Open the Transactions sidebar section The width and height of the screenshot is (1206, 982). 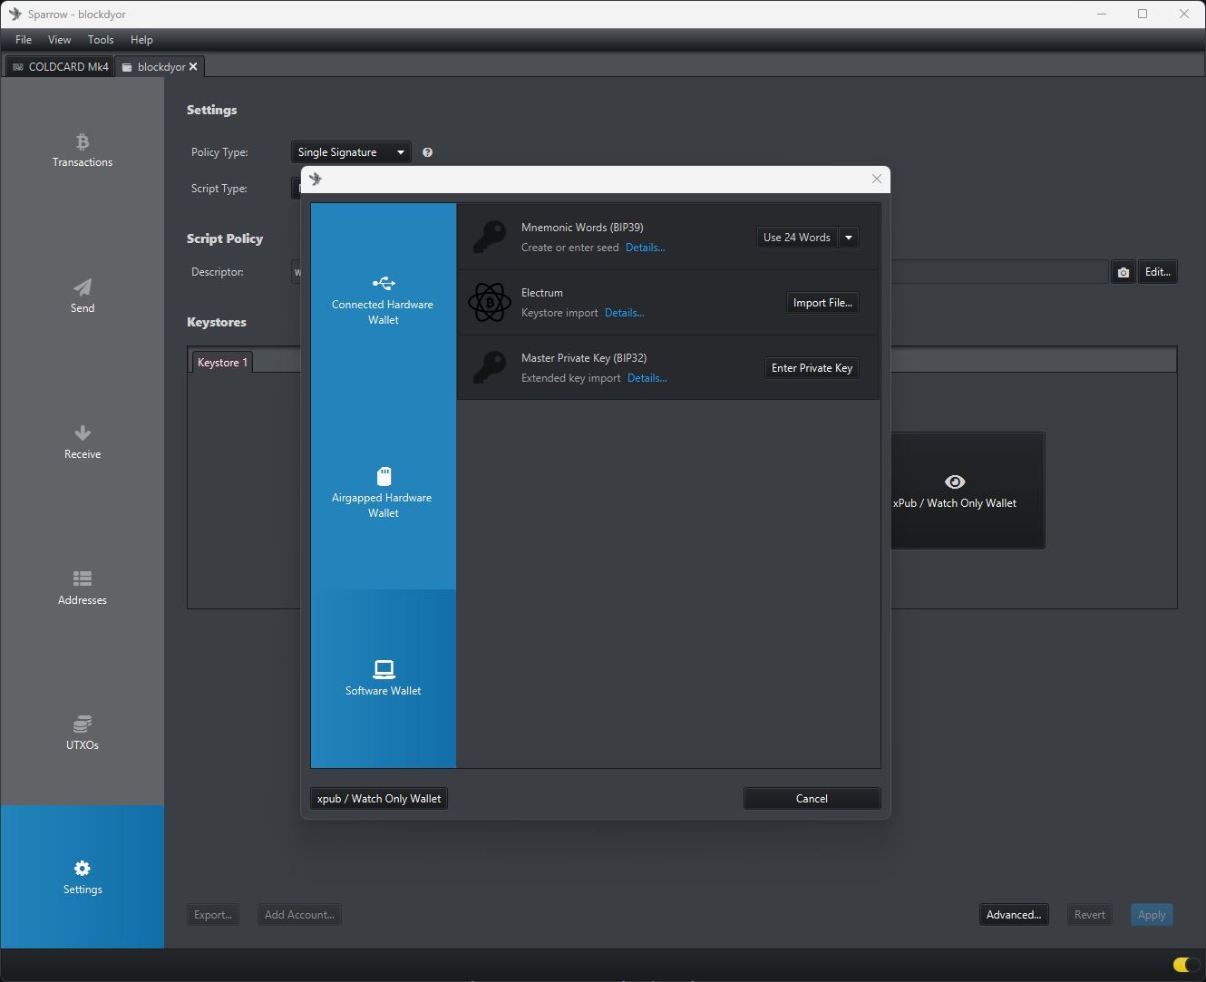point(83,151)
